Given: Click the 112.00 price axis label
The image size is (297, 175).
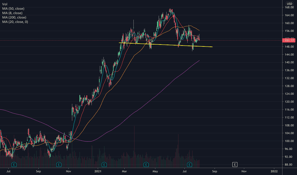Looking at the screenshot, I should coord(289,117).
